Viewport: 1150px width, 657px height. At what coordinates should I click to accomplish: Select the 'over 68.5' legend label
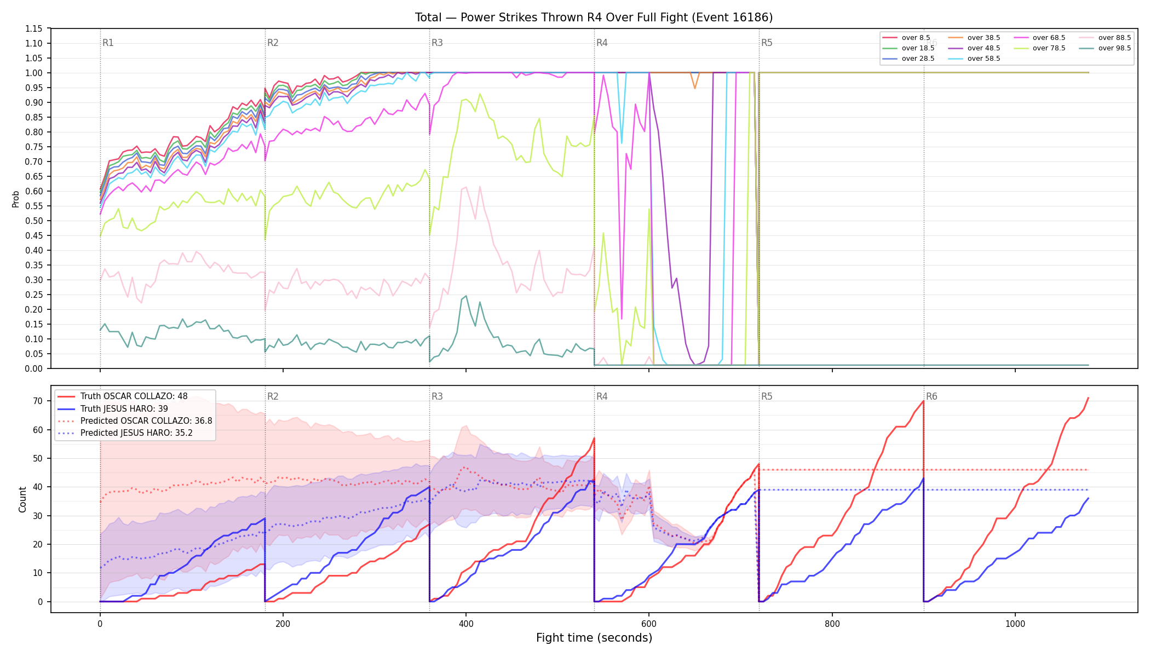tap(1049, 38)
